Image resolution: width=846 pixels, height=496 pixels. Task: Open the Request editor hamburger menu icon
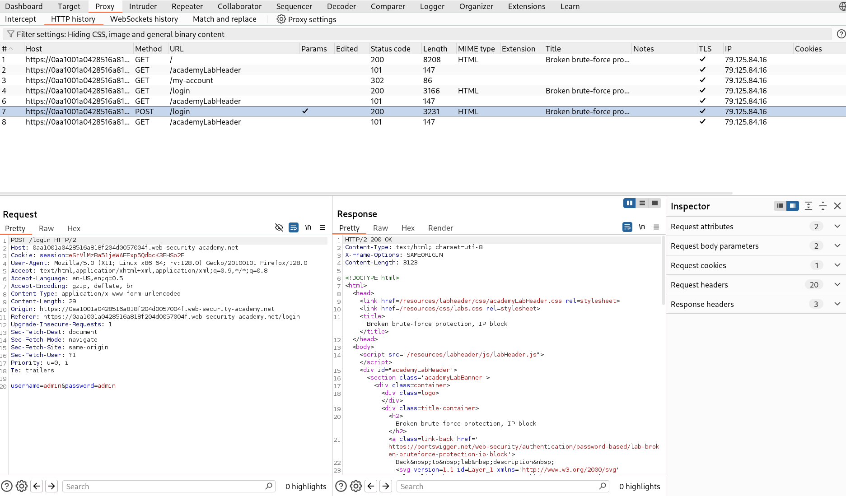pos(323,227)
